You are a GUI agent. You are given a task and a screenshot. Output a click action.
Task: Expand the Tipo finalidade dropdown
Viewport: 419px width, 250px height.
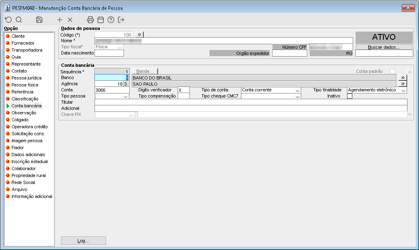point(377,90)
